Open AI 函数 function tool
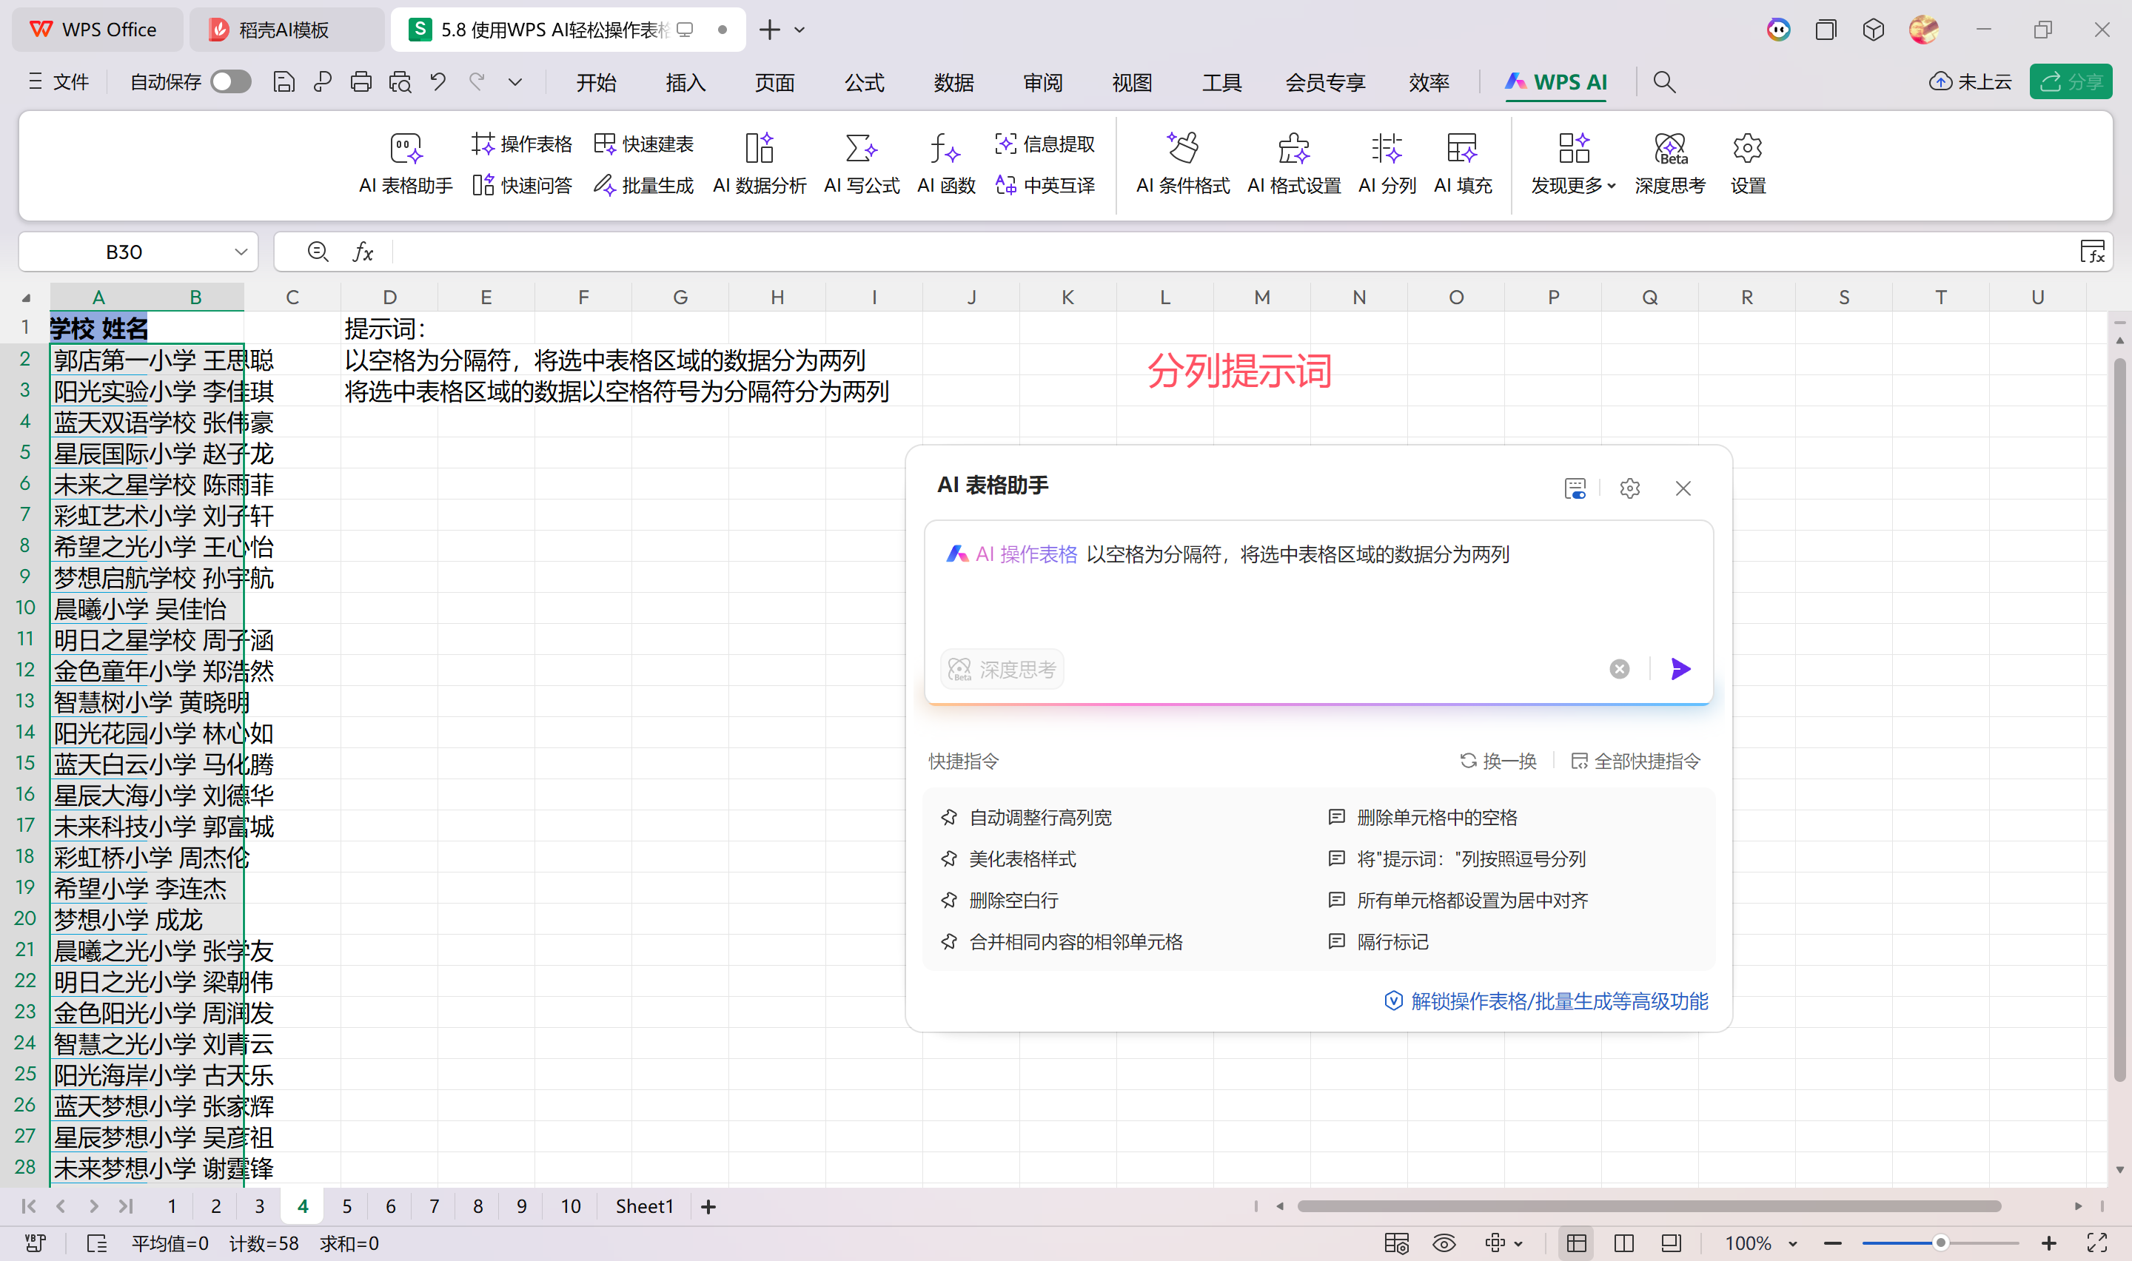Viewport: 2132px width, 1261px height. (946, 164)
